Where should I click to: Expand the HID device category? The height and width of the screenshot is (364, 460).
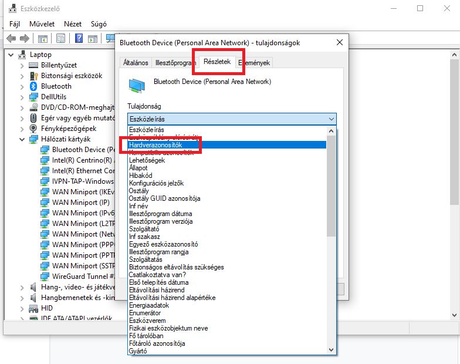(x=22, y=308)
